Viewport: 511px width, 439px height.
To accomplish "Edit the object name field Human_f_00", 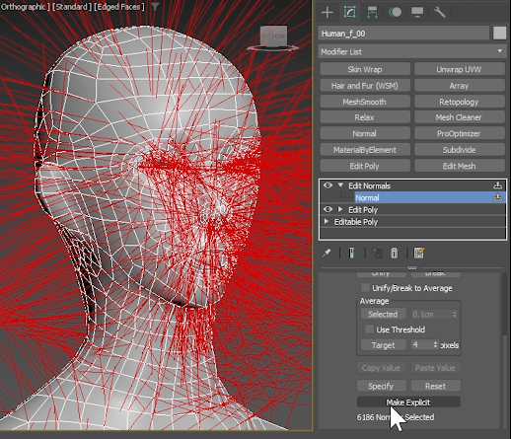I will click(403, 34).
